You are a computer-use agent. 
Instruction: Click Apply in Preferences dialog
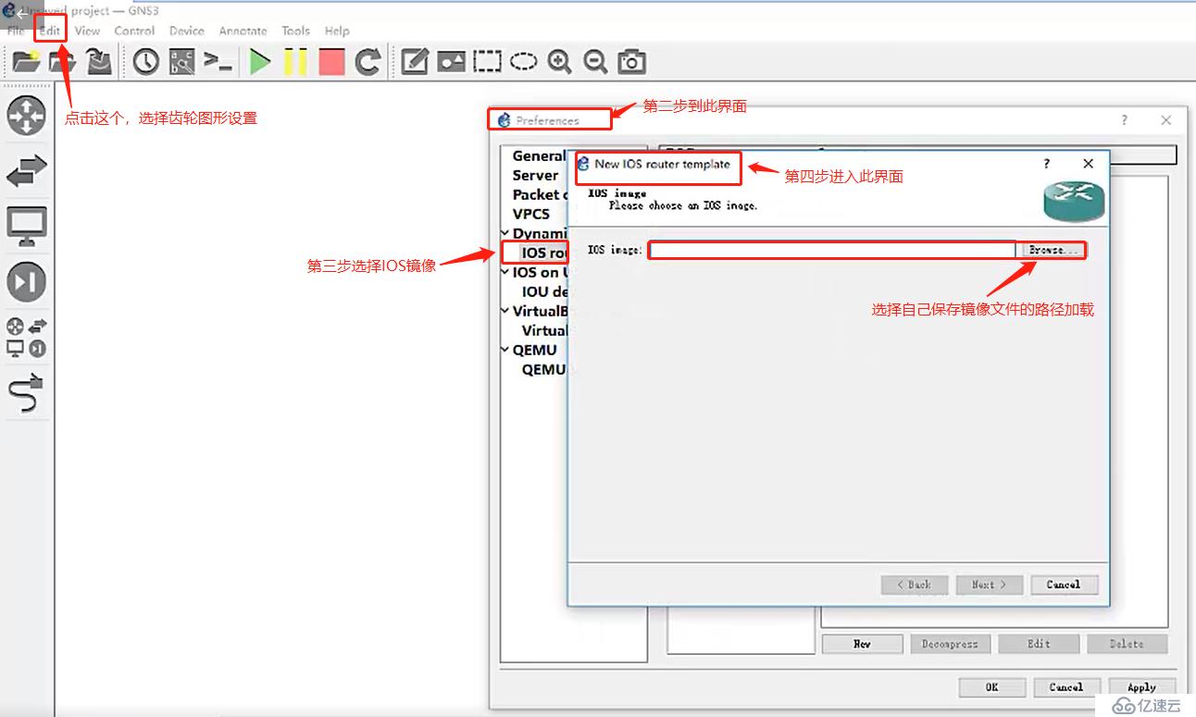tap(1141, 687)
